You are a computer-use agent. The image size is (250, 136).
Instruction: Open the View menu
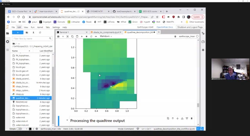click(x=26, y=27)
